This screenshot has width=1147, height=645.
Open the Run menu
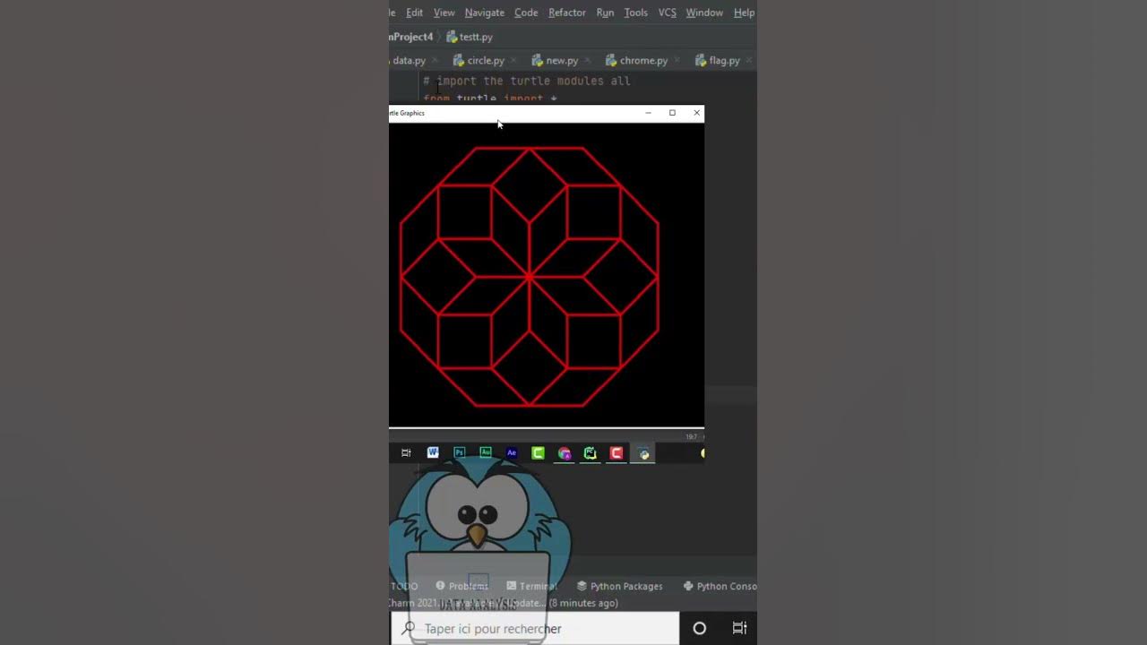(605, 13)
